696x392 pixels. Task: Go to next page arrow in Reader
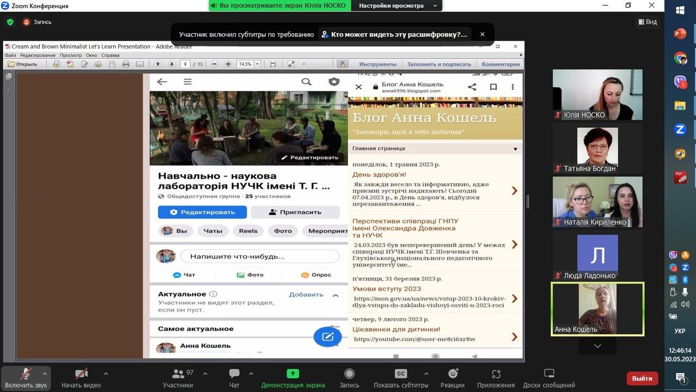click(x=172, y=64)
